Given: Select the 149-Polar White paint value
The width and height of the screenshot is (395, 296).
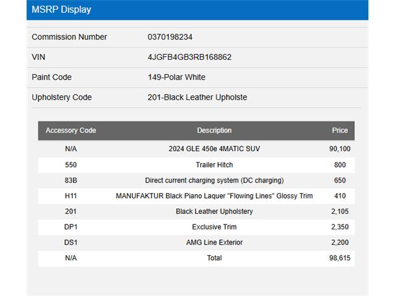Looking at the screenshot, I should [x=177, y=77].
